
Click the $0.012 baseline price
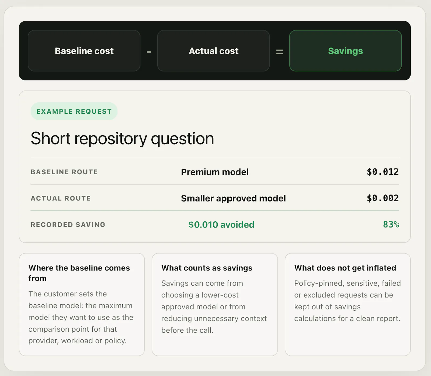pyautogui.click(x=383, y=172)
